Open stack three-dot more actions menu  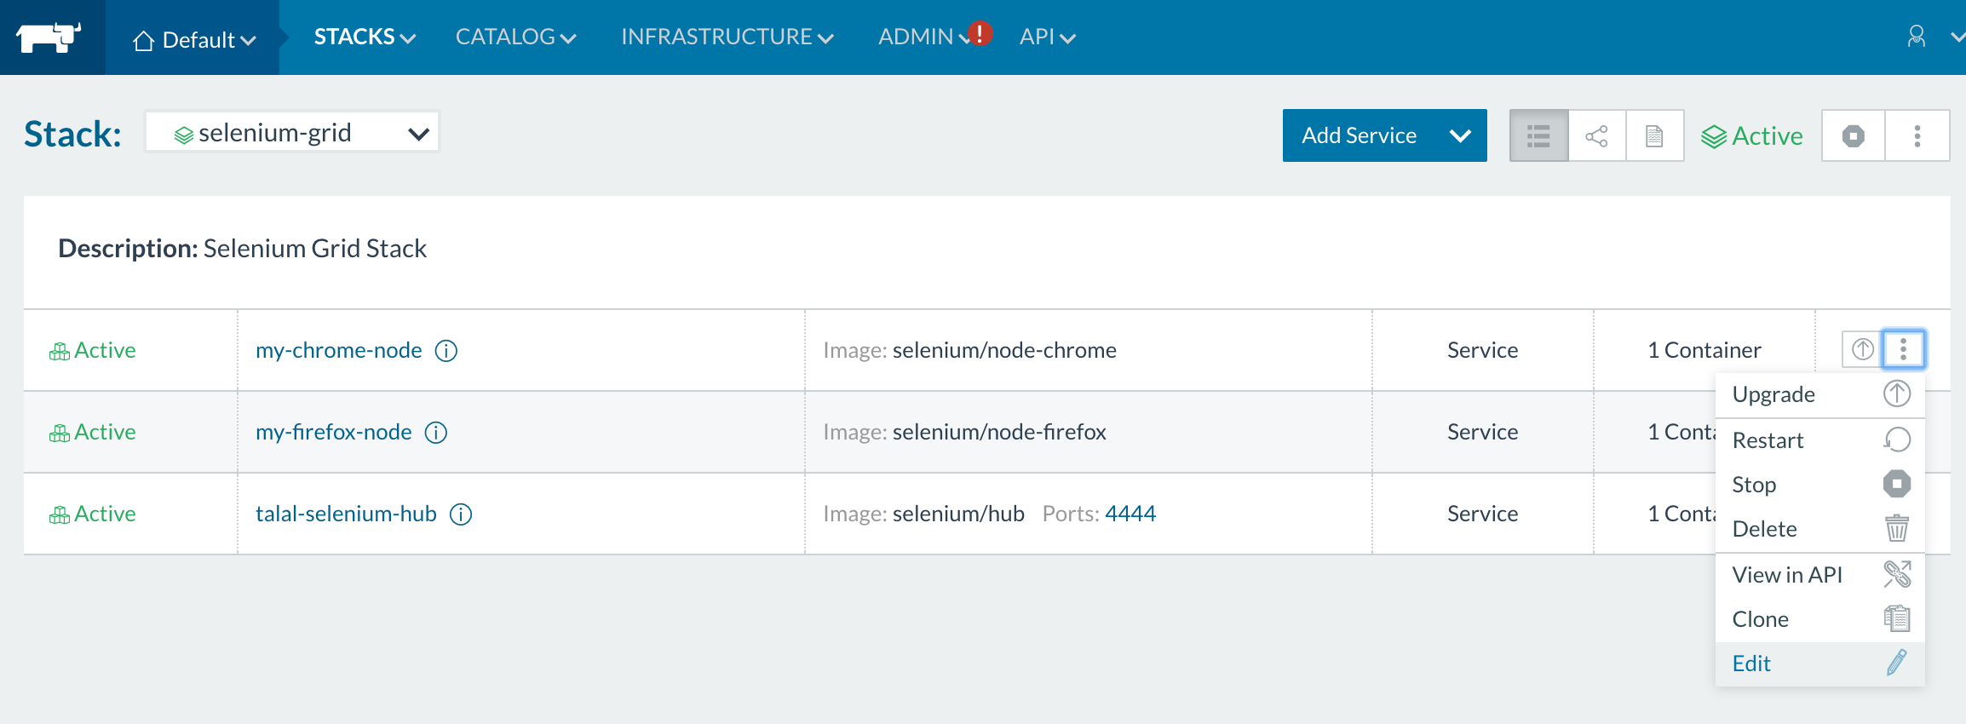point(1917,136)
